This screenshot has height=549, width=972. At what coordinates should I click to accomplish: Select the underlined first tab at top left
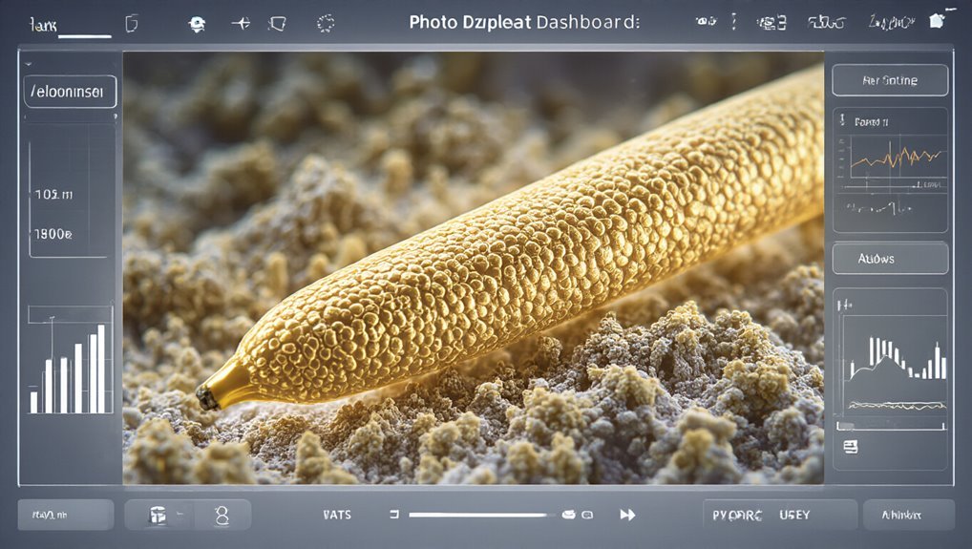click(x=44, y=26)
